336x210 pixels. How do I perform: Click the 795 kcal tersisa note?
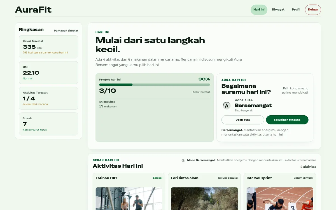[x=45, y=53]
